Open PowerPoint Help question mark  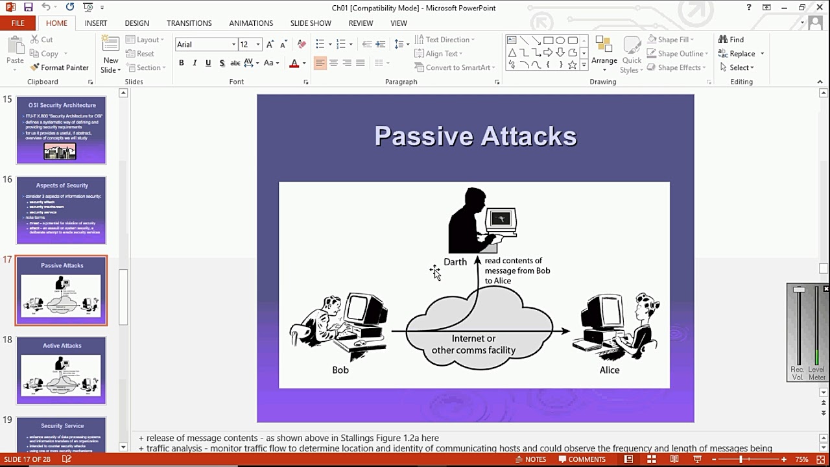click(x=749, y=7)
